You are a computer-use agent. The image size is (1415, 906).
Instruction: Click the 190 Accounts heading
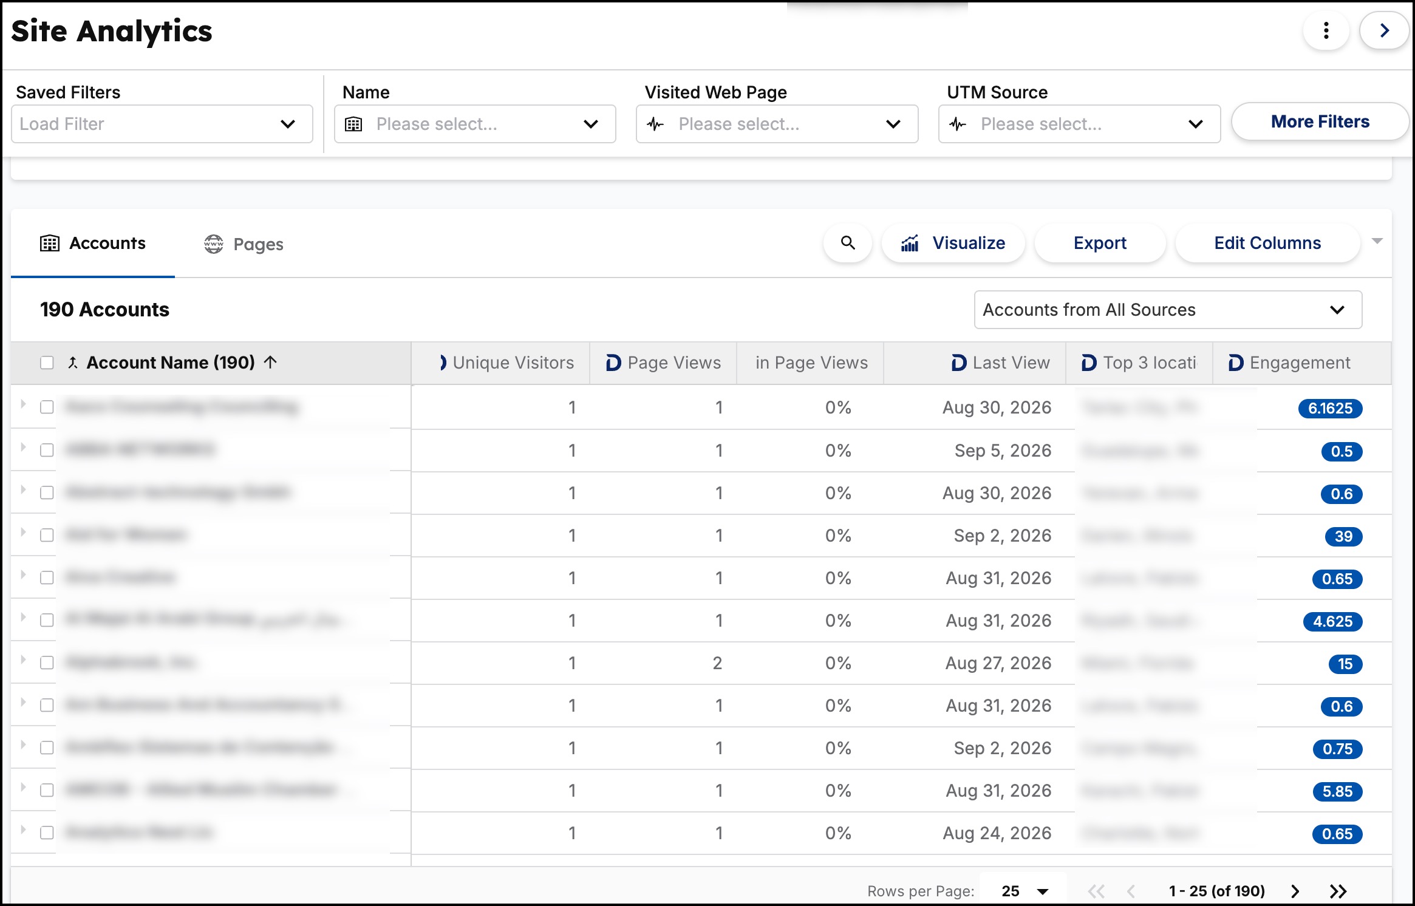point(104,310)
